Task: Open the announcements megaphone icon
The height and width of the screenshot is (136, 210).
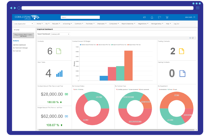Action: point(144,17)
